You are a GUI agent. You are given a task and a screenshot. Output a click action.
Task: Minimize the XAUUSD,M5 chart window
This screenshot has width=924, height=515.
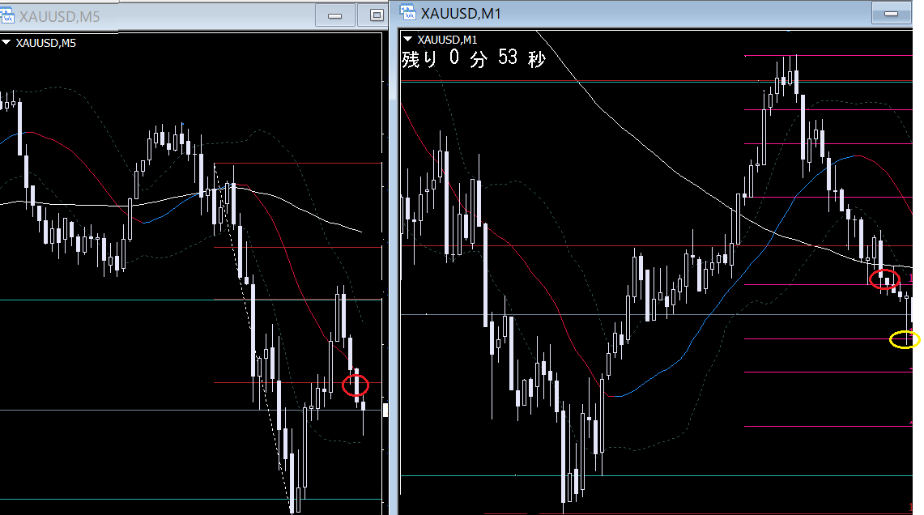334,15
